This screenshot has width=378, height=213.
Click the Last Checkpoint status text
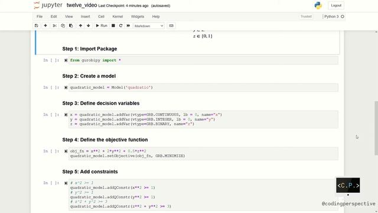(x=123, y=6)
